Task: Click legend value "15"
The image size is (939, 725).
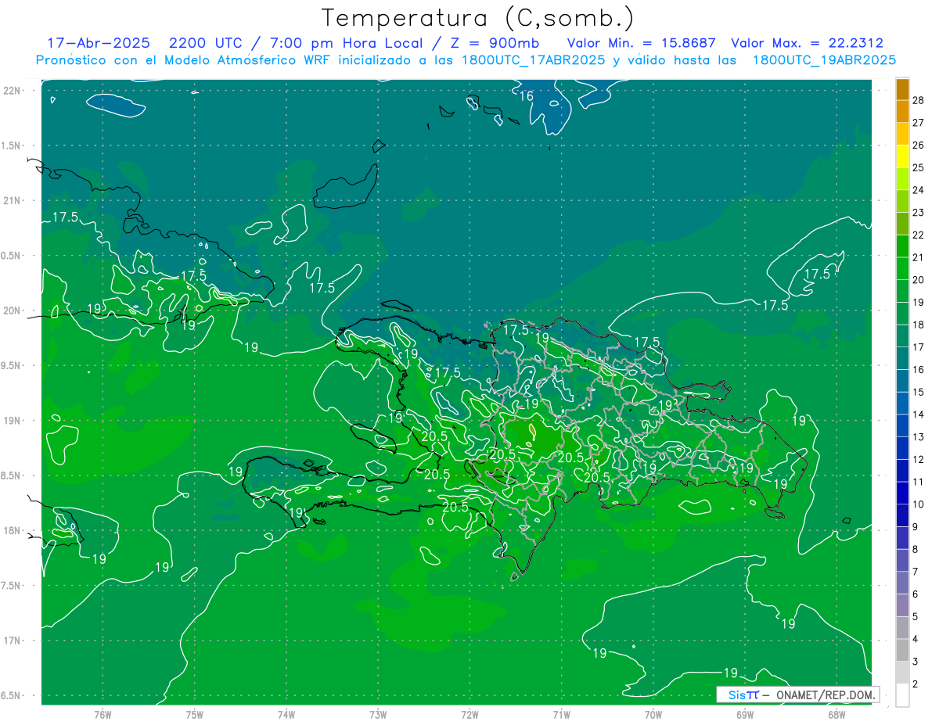Action: tap(919, 392)
